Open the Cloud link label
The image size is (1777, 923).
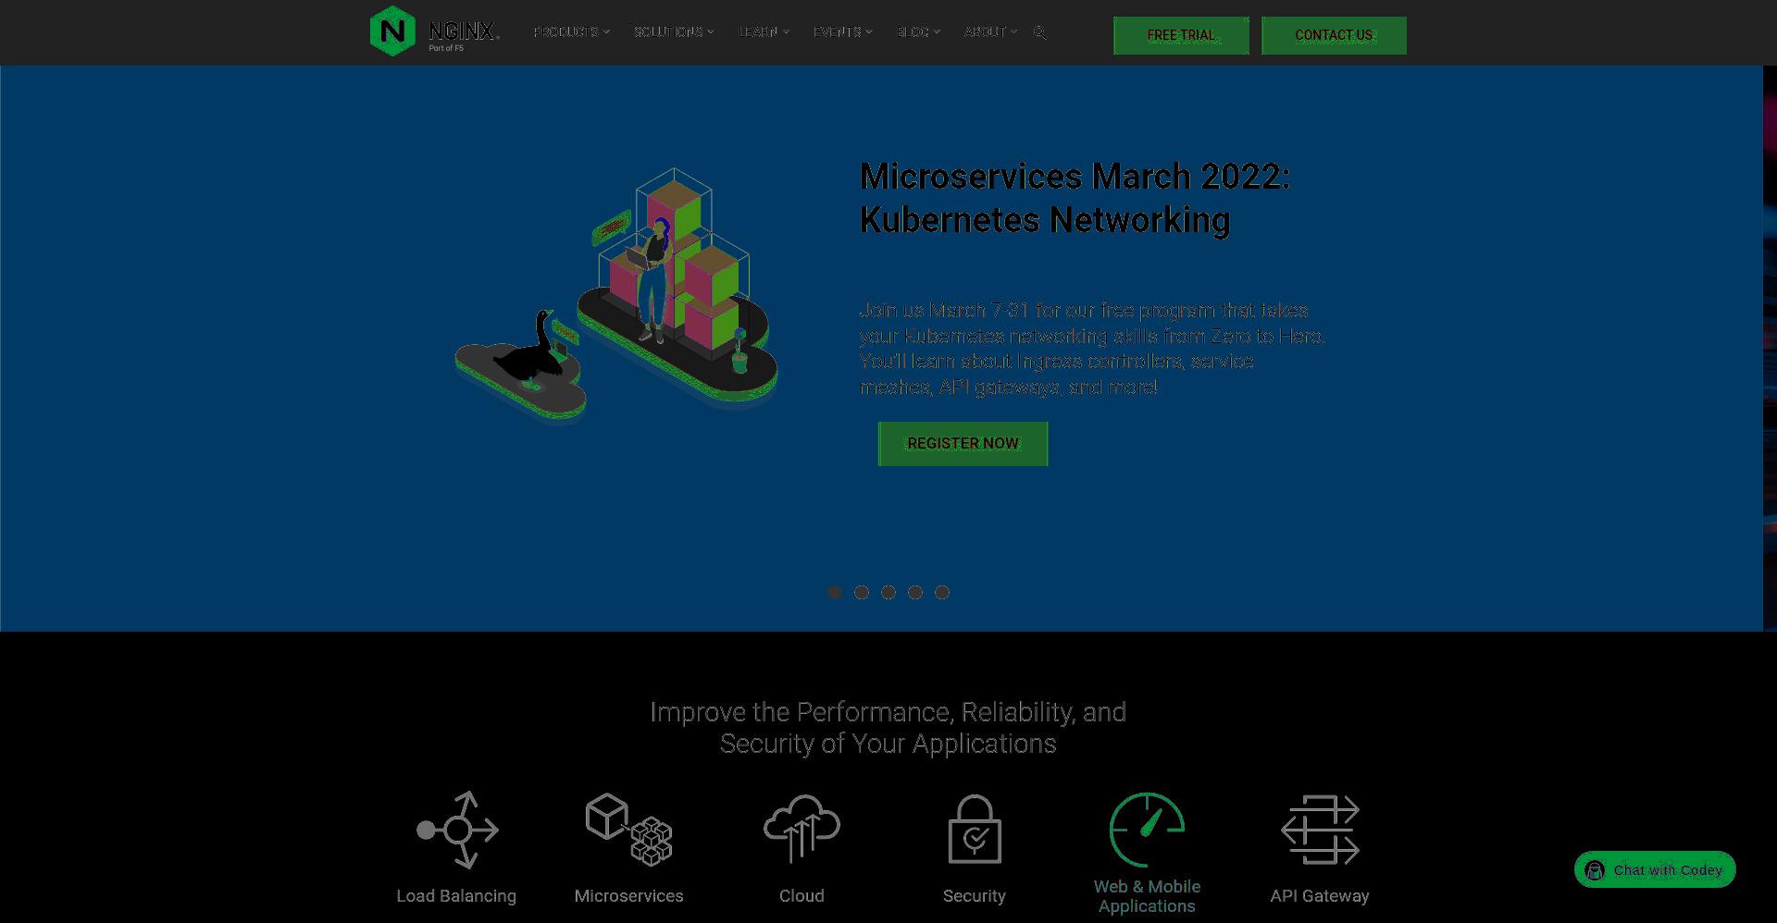coord(802,896)
